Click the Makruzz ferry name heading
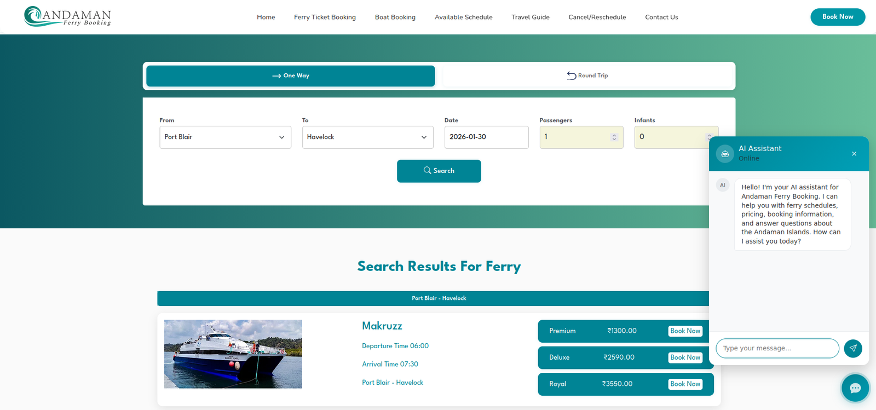876x410 pixels. click(382, 326)
